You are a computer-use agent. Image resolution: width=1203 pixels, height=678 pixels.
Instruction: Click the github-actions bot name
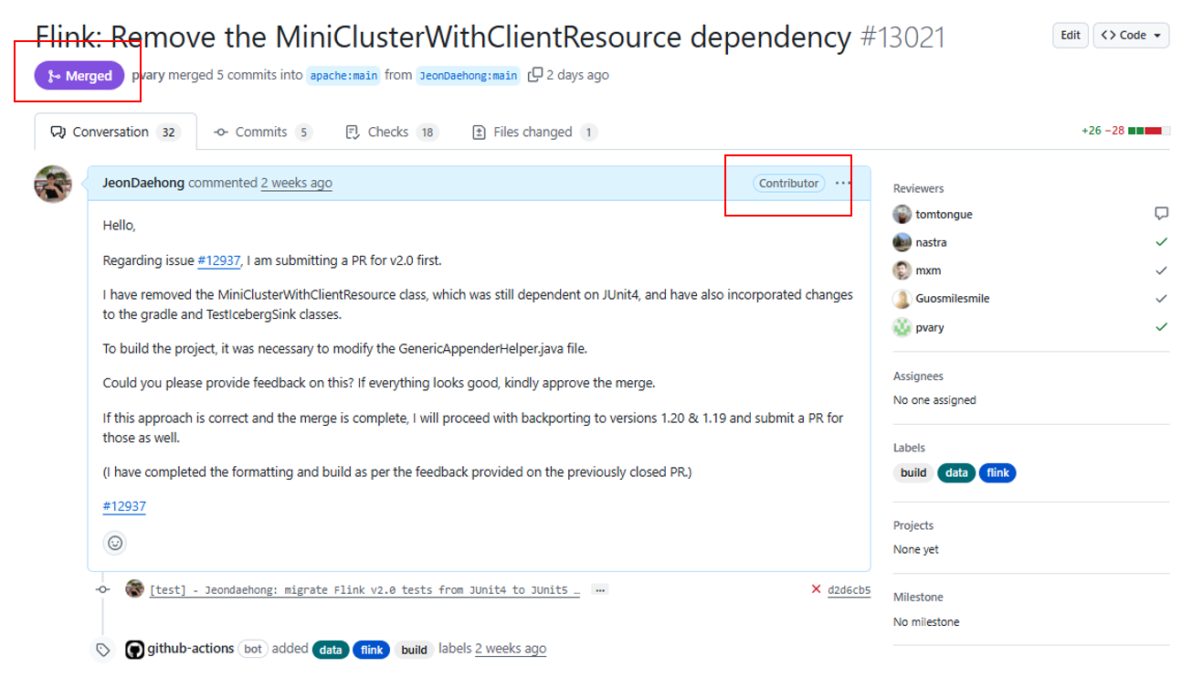(x=191, y=649)
